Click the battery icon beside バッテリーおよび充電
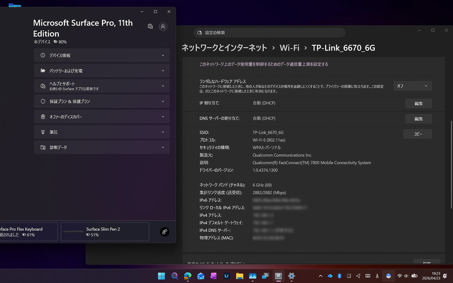The image size is (453, 283). [43, 70]
